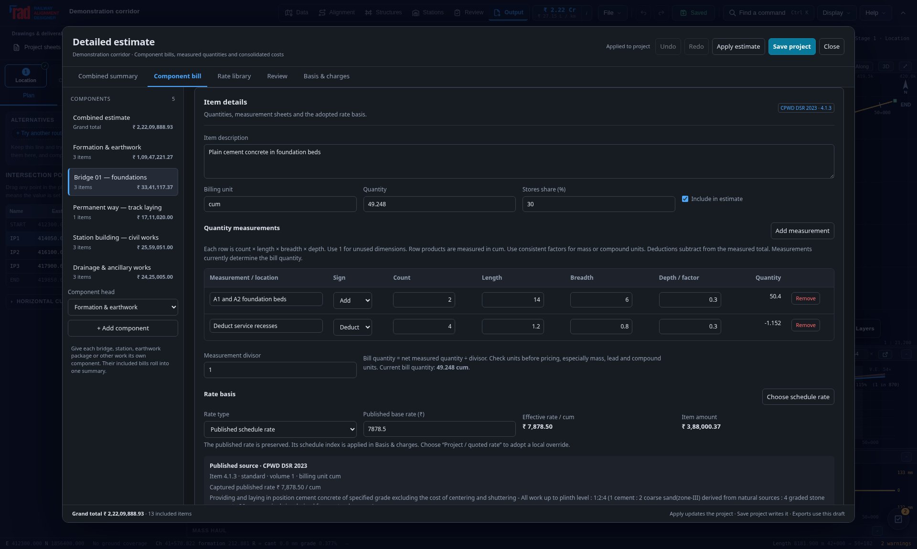Open the Display dropdown in top bar
This screenshot has width=917, height=549.
point(836,13)
